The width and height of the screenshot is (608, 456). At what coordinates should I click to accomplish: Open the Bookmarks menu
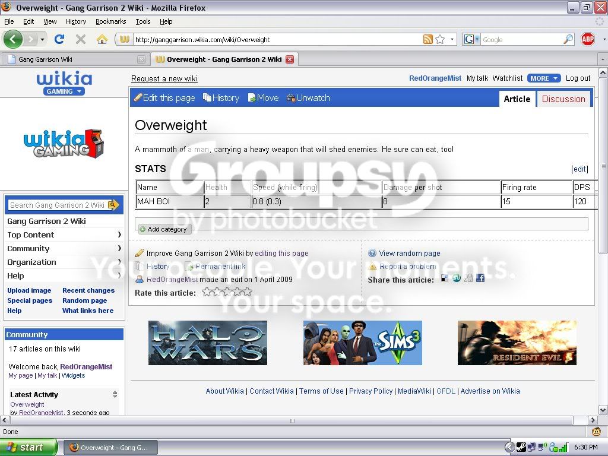click(x=111, y=21)
